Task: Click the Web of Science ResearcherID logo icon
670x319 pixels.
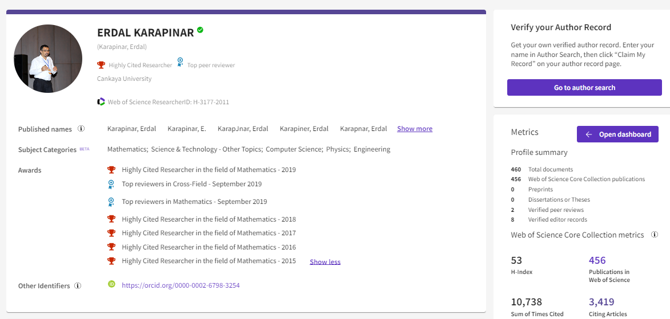Action: coord(101,102)
